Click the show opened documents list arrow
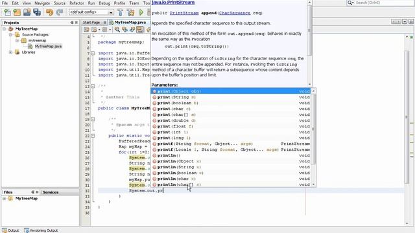Viewport: 415px width, 233px height. [x=405, y=21]
